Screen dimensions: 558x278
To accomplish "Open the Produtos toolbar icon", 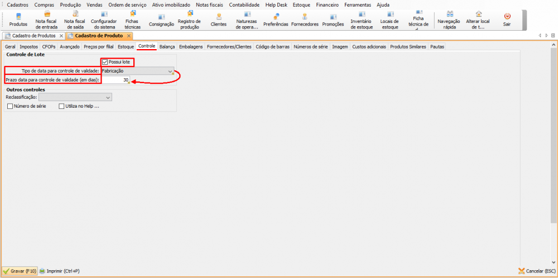I will click(x=18, y=18).
